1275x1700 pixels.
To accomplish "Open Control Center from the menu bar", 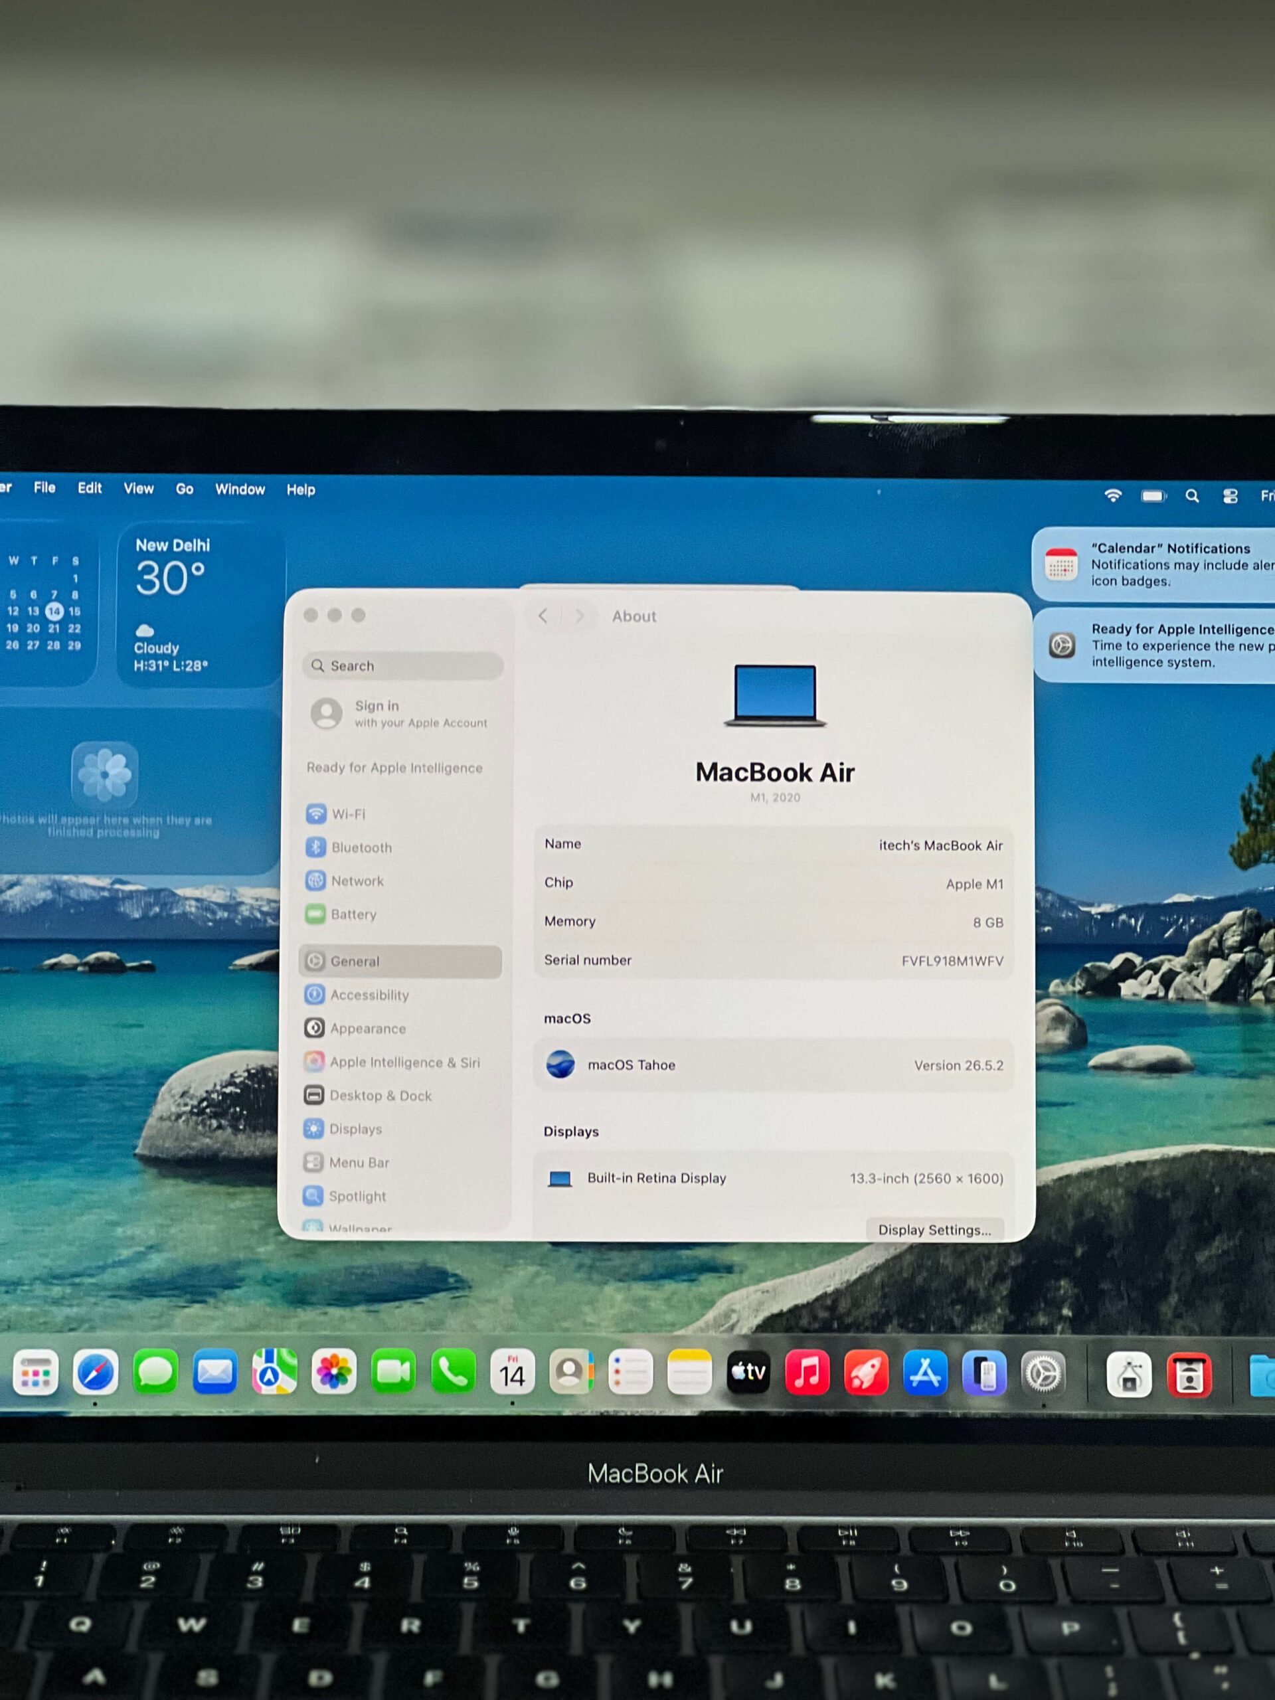I will click(x=1231, y=497).
